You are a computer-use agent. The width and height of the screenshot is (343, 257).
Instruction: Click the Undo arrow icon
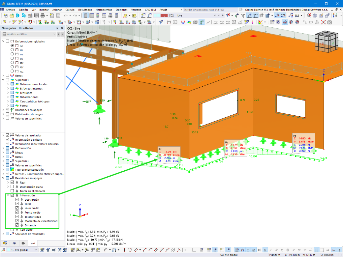point(66,15)
